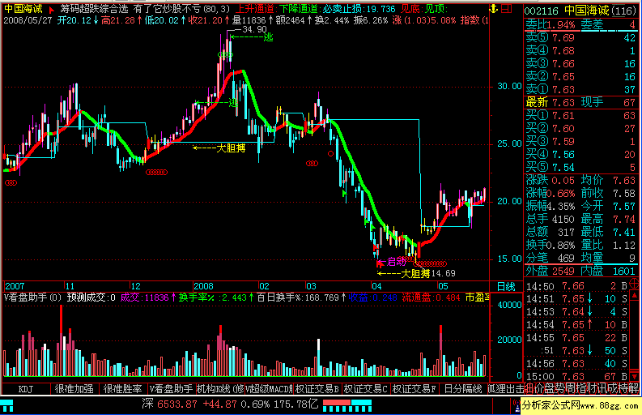Open the 权证交易F indicator tab

(414, 389)
